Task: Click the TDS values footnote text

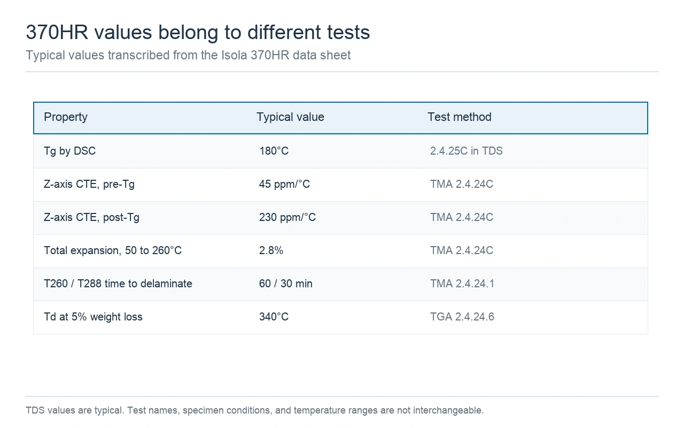Action: coord(254,411)
